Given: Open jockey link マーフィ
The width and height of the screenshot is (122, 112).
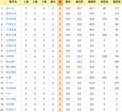Looking at the screenshot, I should (10, 83).
